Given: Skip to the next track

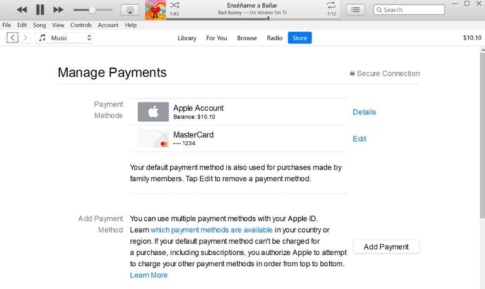Looking at the screenshot, I should [x=58, y=10].
